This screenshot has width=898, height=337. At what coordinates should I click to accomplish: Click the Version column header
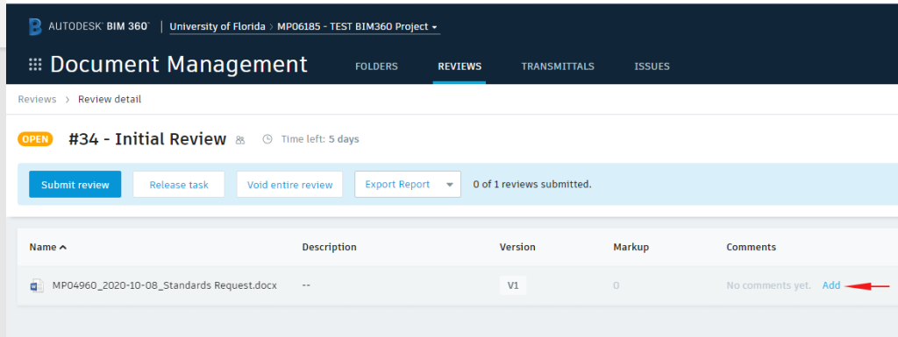[x=517, y=248]
